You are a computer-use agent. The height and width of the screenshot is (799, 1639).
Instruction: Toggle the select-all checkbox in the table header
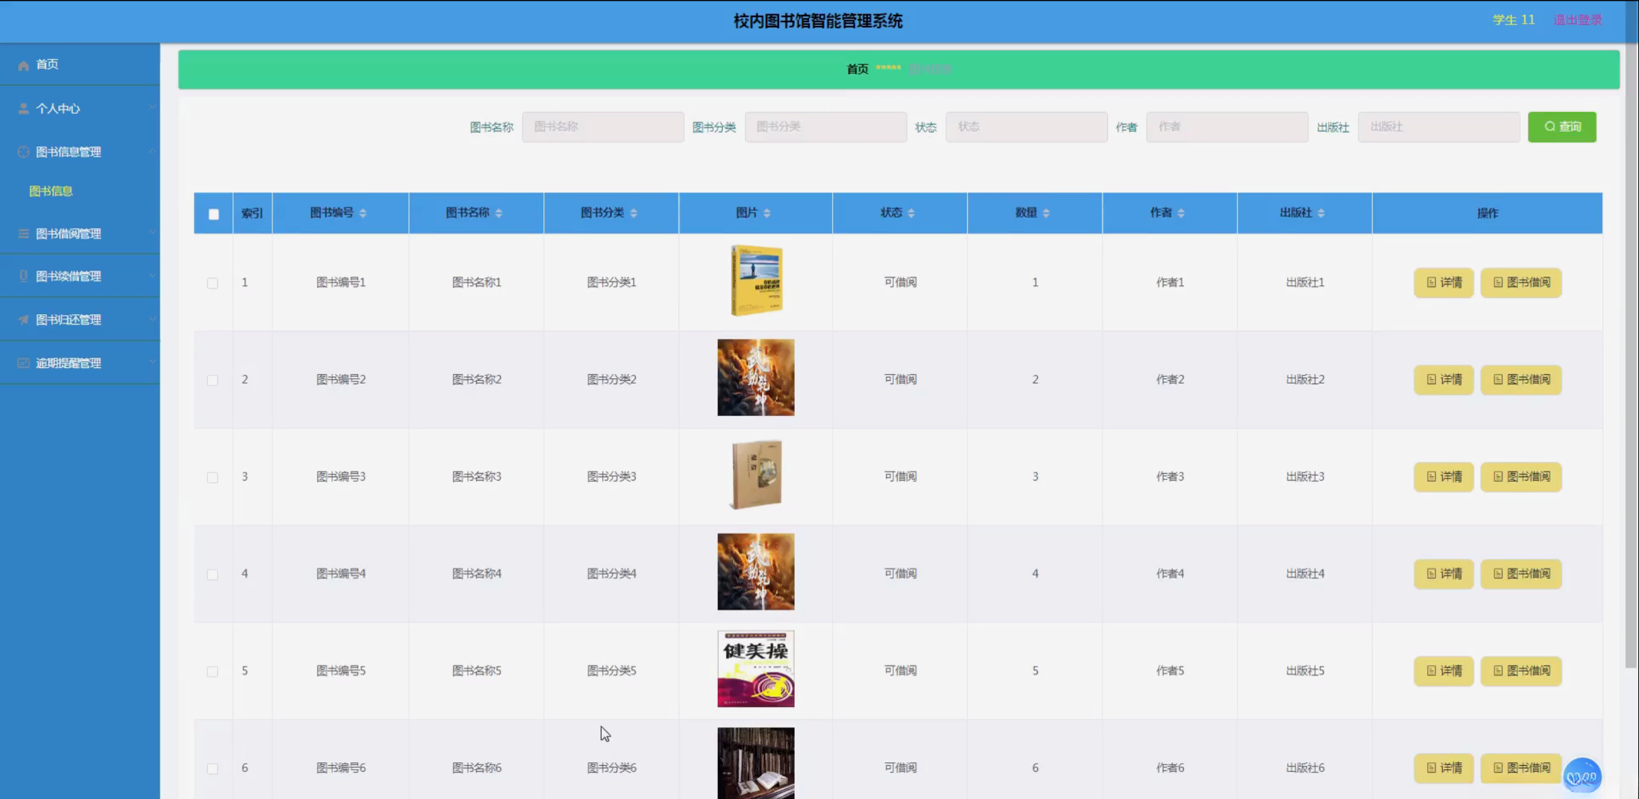[213, 214]
